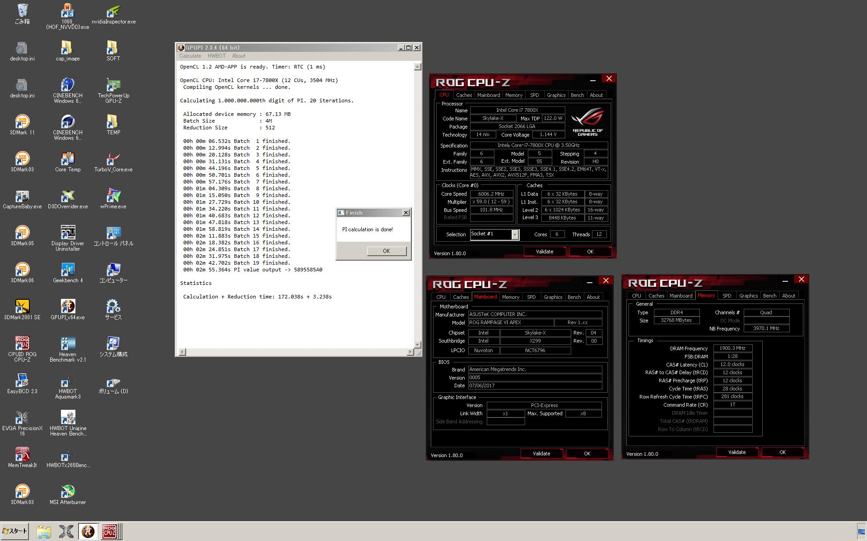Open the Recycle Bin desktop icon
867x541 pixels.
[x=22, y=14]
